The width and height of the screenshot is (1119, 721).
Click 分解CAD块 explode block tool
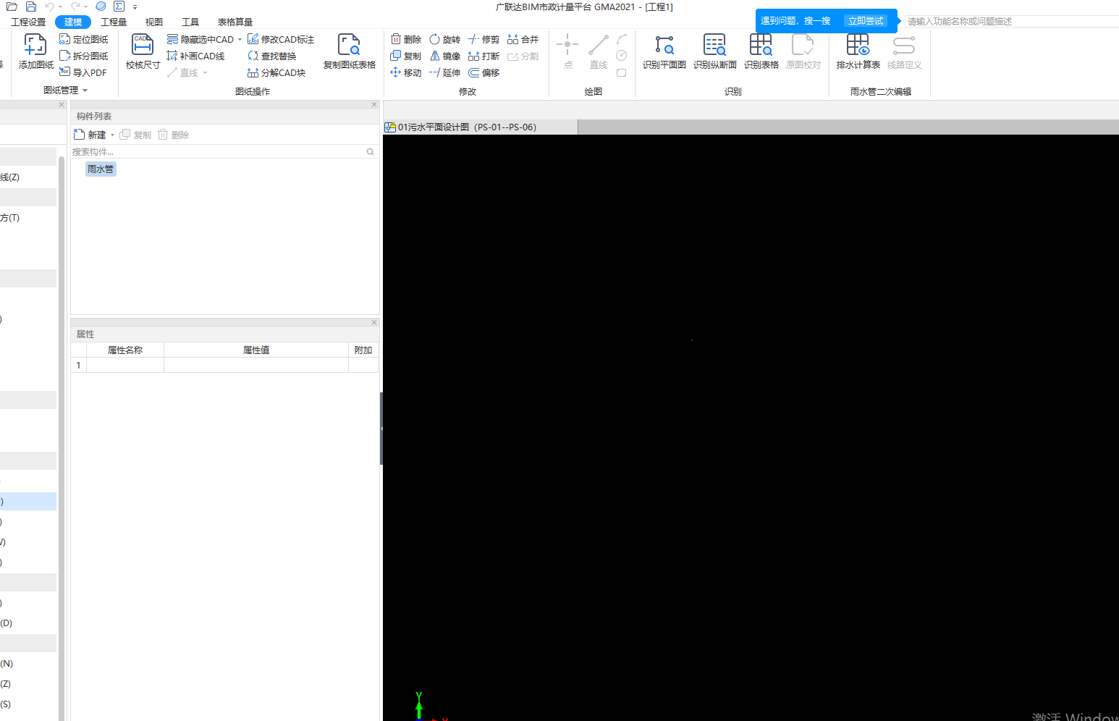click(276, 72)
